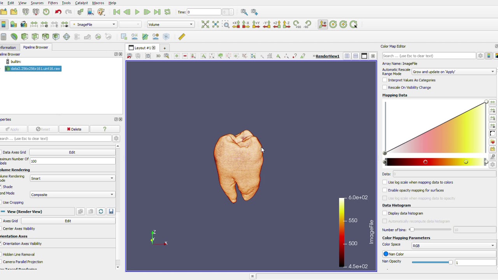Open the Sources menu
The width and height of the screenshot is (498, 280).
coord(37,3)
